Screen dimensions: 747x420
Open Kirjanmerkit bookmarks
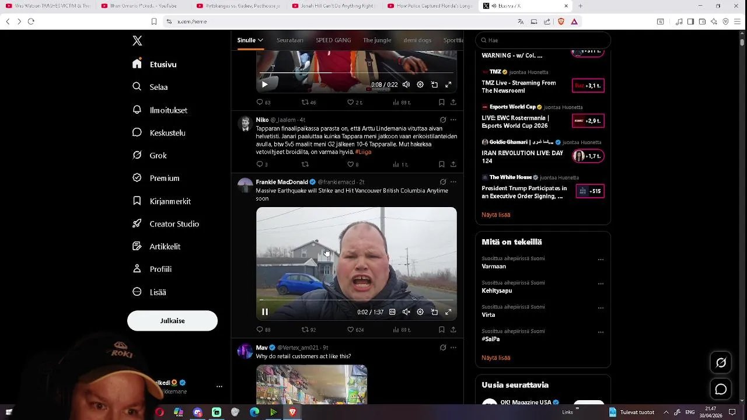162,201
